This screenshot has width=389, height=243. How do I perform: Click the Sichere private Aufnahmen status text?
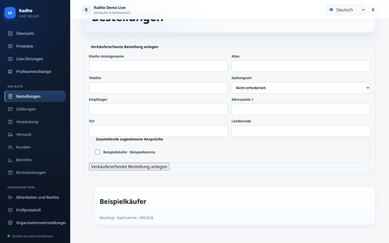tap(32, 236)
